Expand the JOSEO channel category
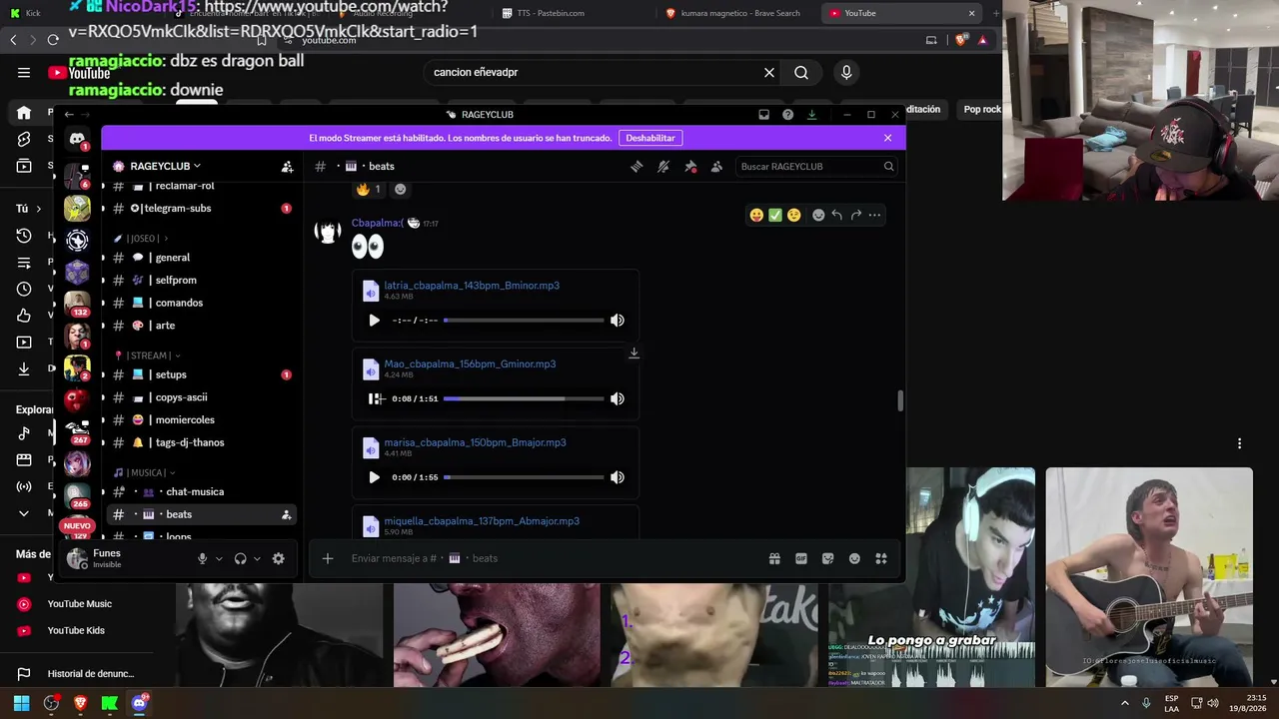This screenshot has height=719, width=1279. point(143,239)
